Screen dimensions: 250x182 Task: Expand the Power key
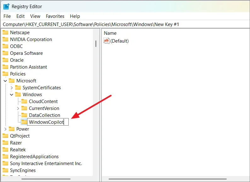[x=5, y=129]
